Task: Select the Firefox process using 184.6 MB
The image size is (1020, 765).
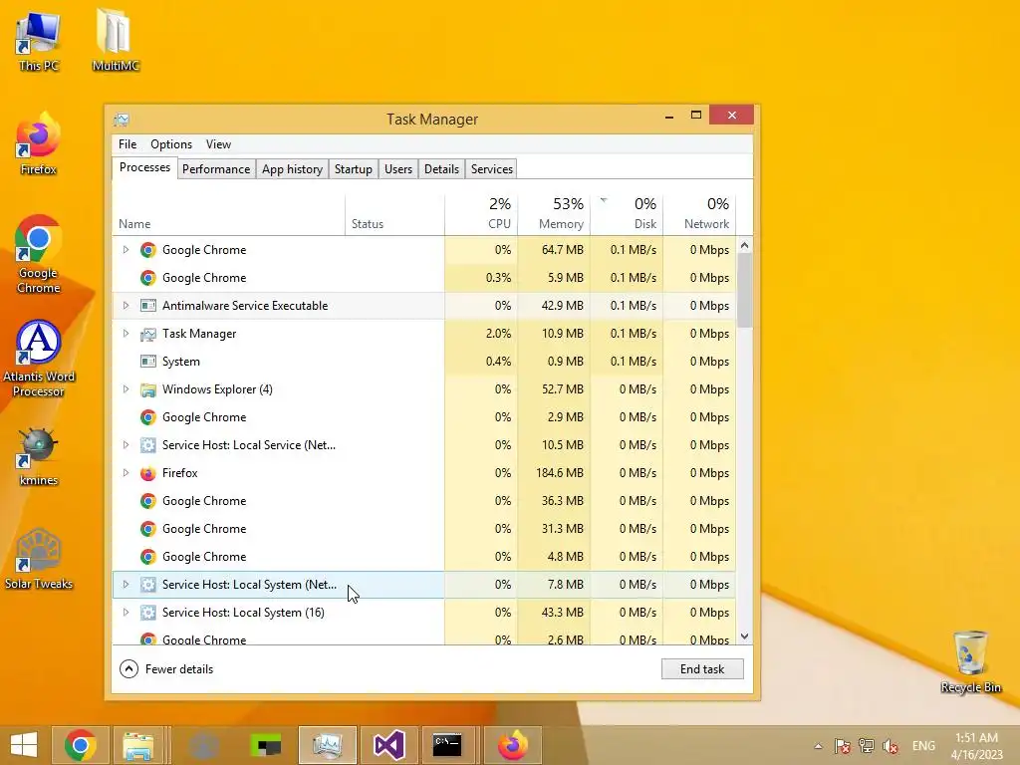Action: (x=424, y=473)
